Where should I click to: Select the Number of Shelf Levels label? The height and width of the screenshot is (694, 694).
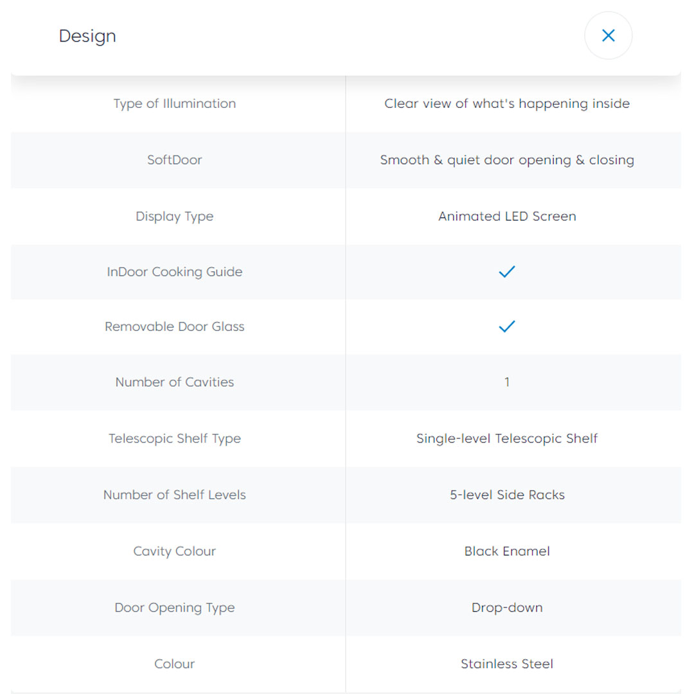(x=175, y=495)
